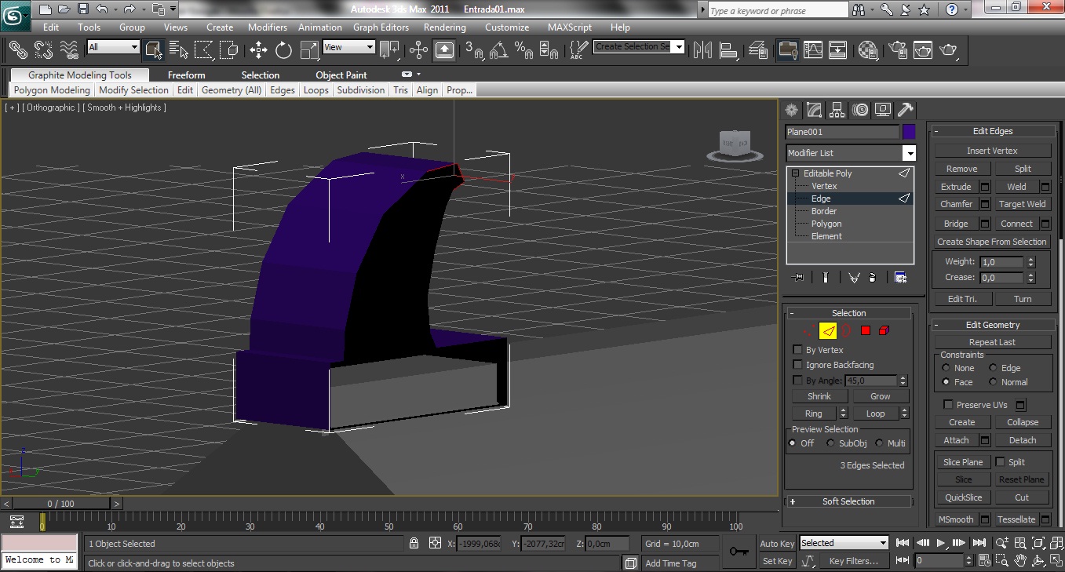Click the Target Weld button

(x=1022, y=204)
